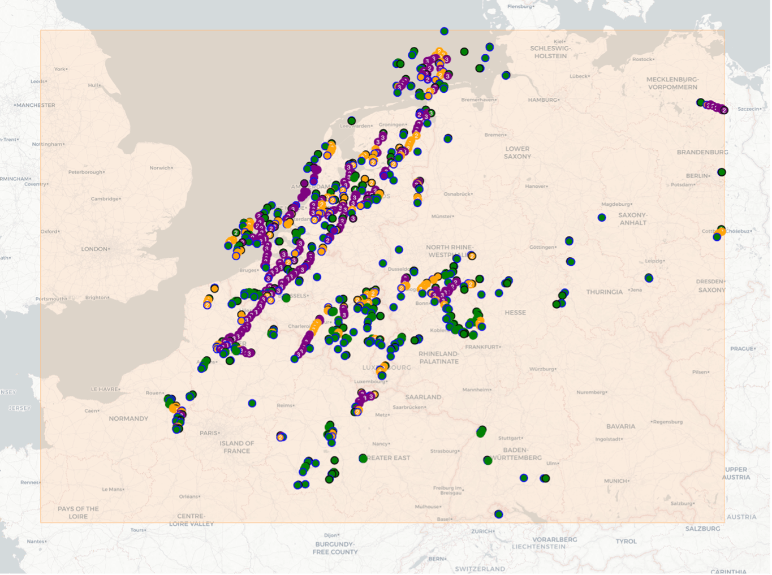Select the green marker north of Zurich near Basel
The image size is (772, 575).
tap(499, 515)
